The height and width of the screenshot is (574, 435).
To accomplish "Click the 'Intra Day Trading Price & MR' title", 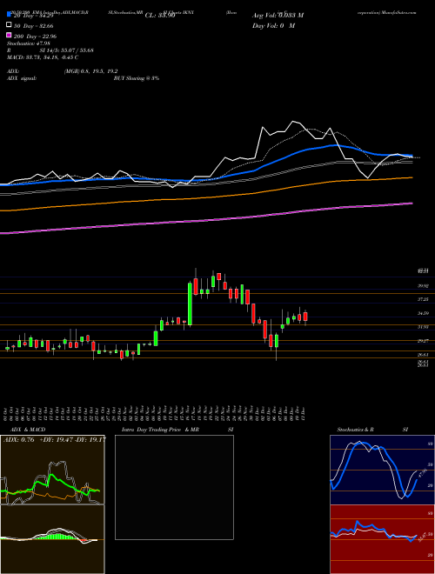I will click(160, 430).
